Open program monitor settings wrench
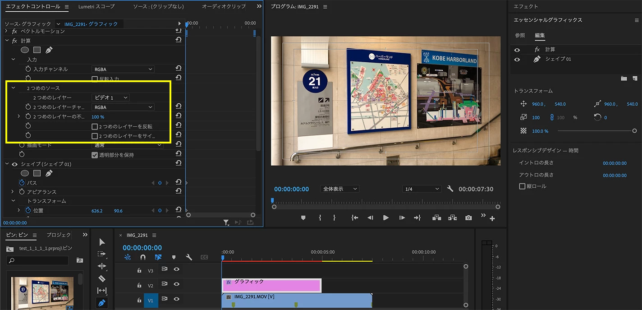This screenshot has height=310, width=642. pos(450,189)
